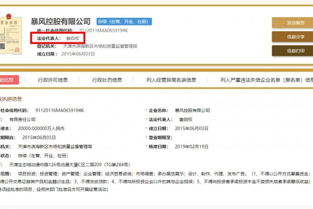313x209 pixels.
Task: Switch to the 行政处罚信息 tab
Action: point(107,80)
